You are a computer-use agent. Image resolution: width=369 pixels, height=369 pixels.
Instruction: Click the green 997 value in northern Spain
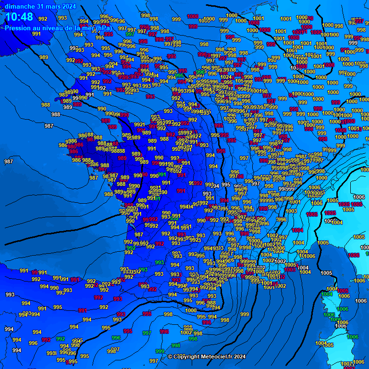147,333
